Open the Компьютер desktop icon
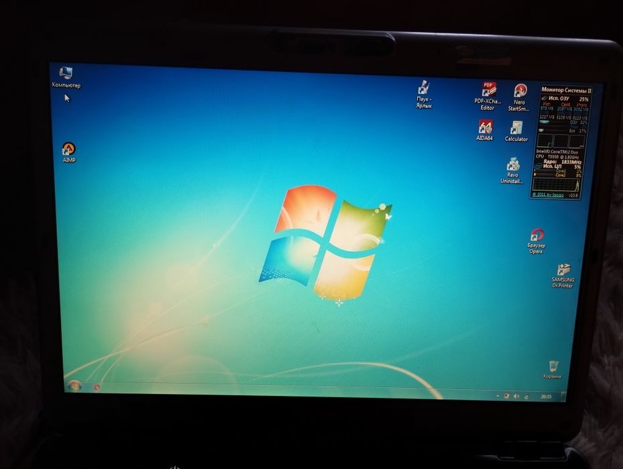The width and height of the screenshot is (623, 469). [x=66, y=77]
